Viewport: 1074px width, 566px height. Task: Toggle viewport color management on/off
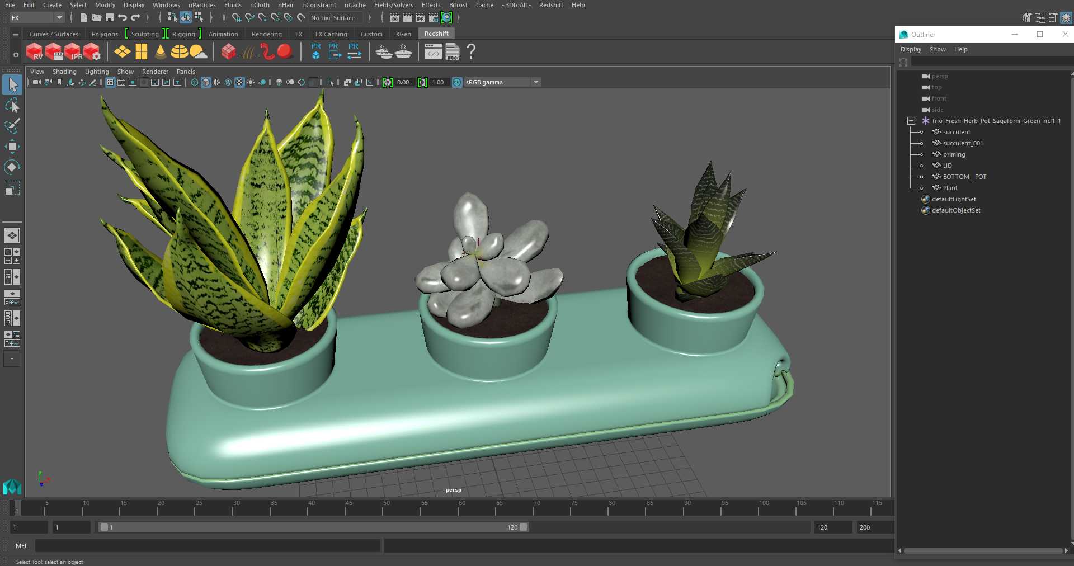457,82
